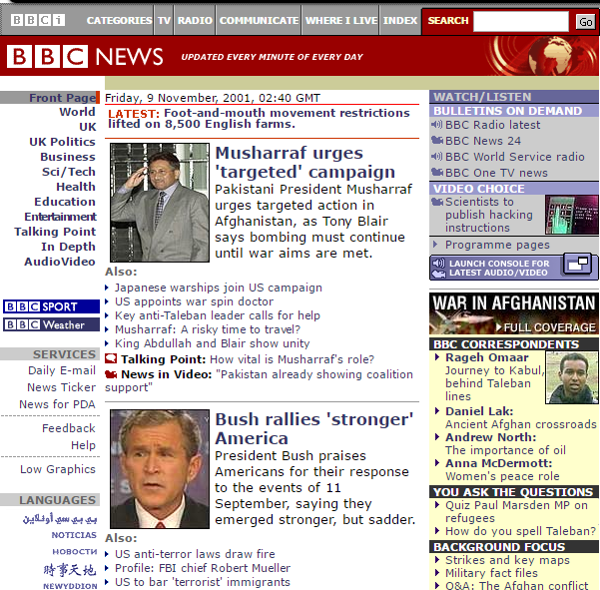Open the Feedback link

coord(69,428)
